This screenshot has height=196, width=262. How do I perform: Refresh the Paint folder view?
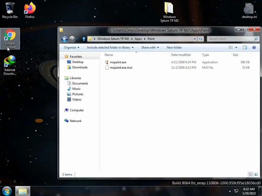[x=201, y=39]
